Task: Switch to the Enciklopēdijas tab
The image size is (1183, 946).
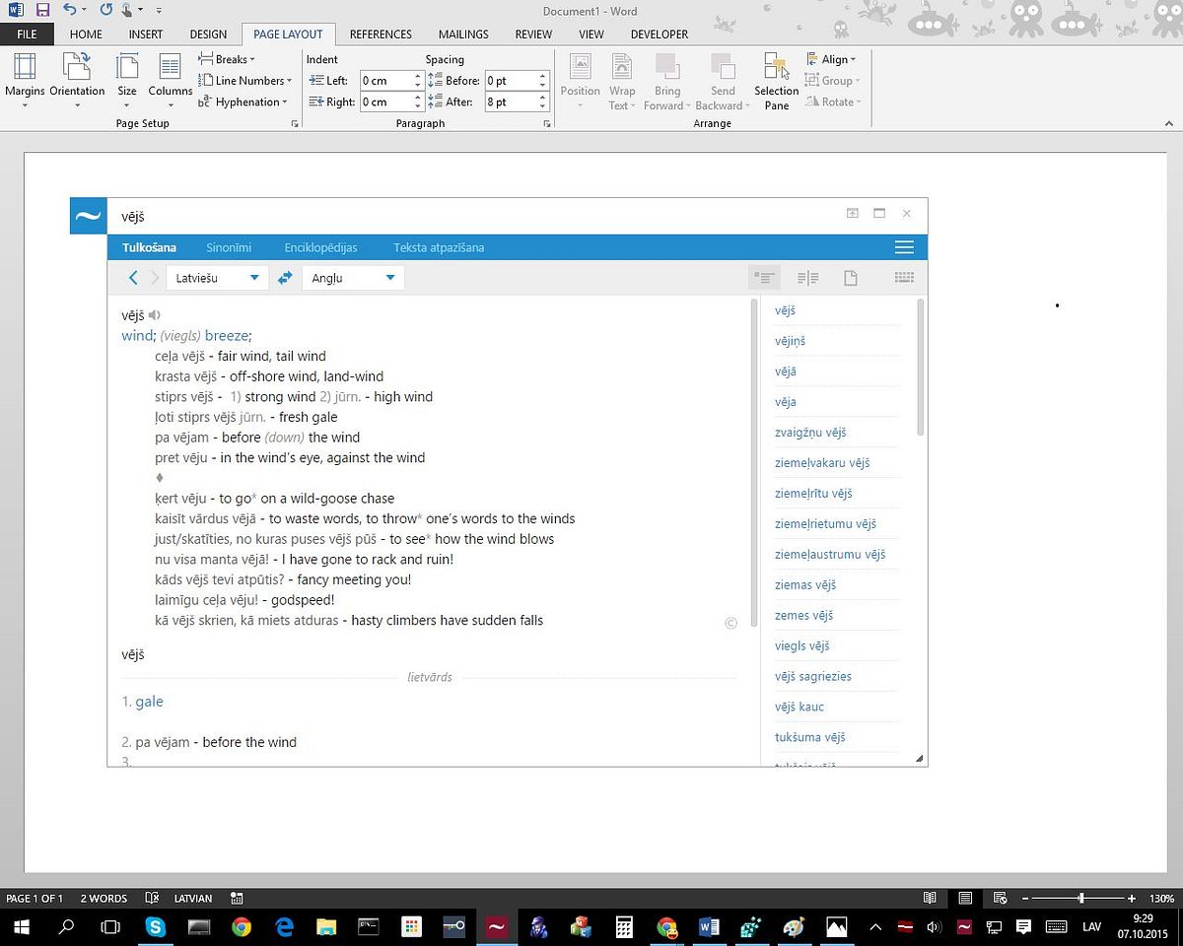Action: tap(320, 247)
